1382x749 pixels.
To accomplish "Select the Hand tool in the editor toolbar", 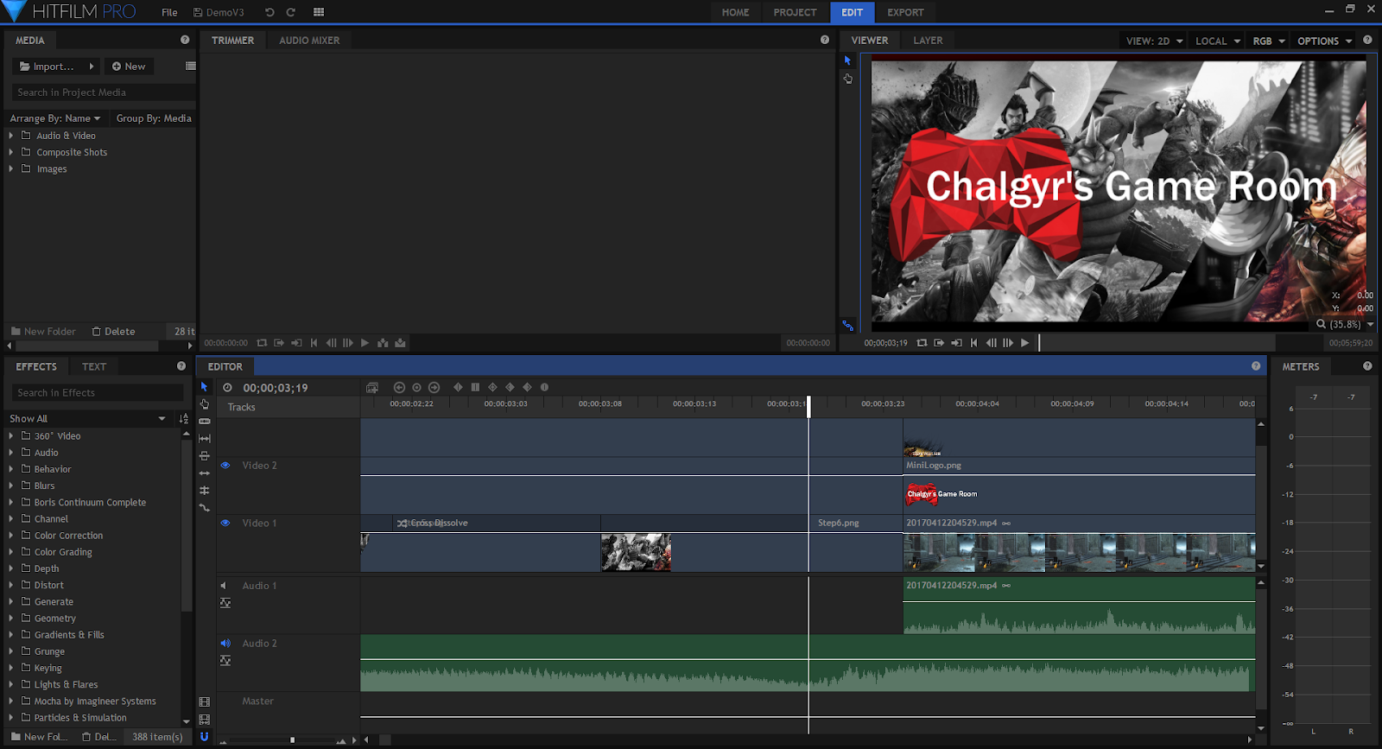I will pyautogui.click(x=205, y=404).
